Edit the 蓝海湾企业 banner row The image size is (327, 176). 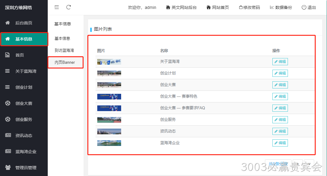[x=280, y=143]
